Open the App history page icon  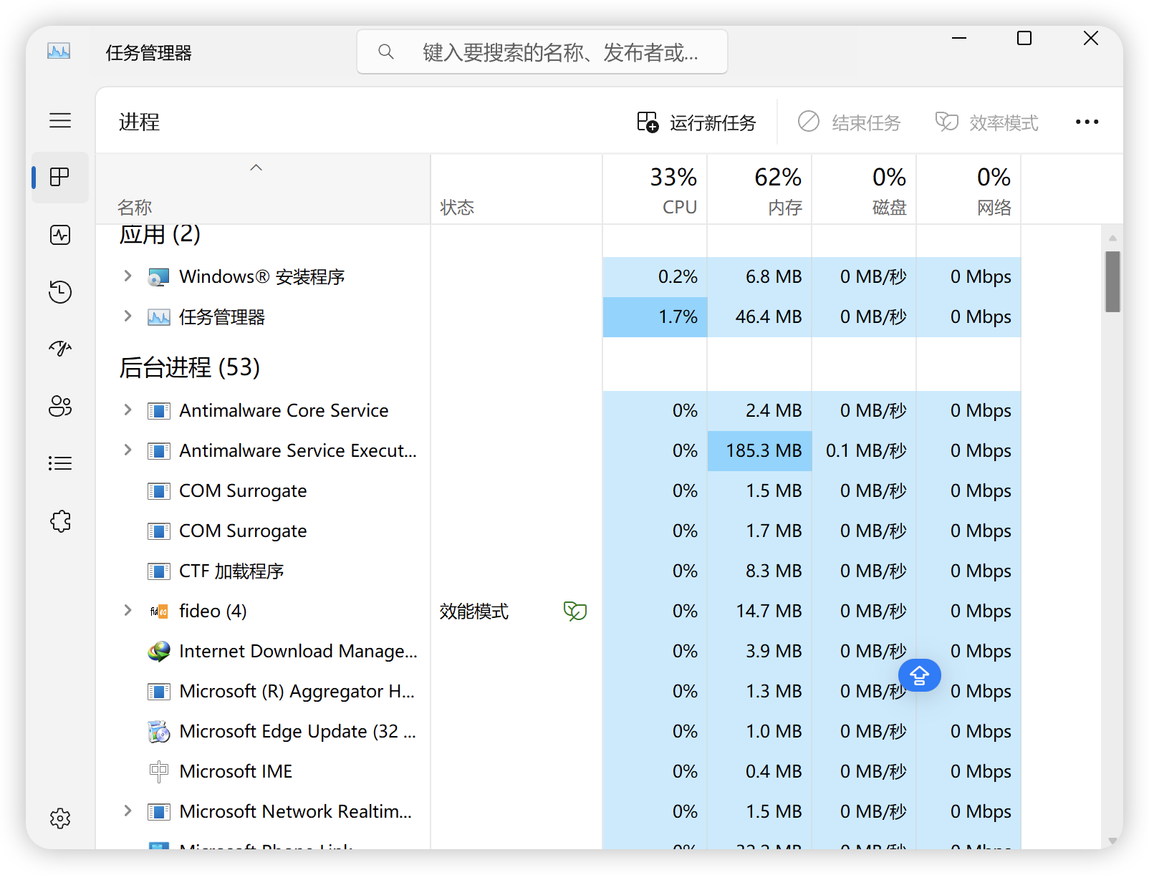click(x=60, y=292)
